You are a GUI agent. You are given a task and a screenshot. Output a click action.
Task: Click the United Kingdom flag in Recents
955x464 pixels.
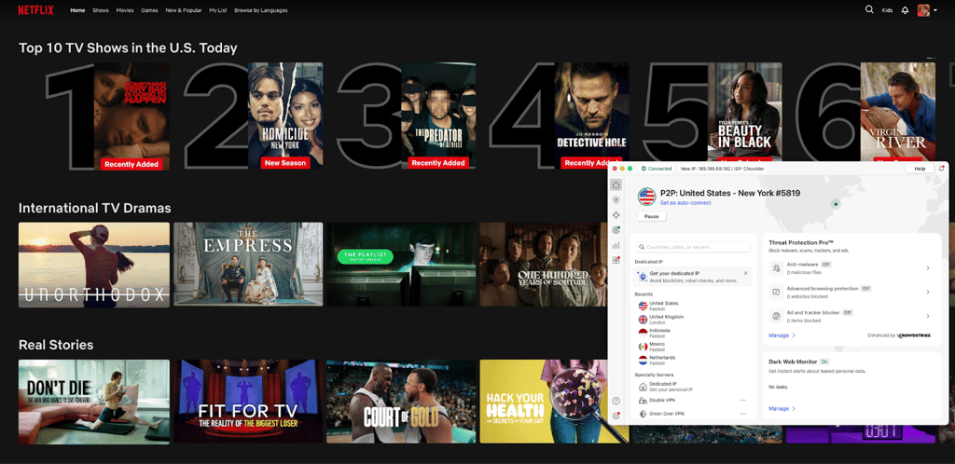[643, 320]
